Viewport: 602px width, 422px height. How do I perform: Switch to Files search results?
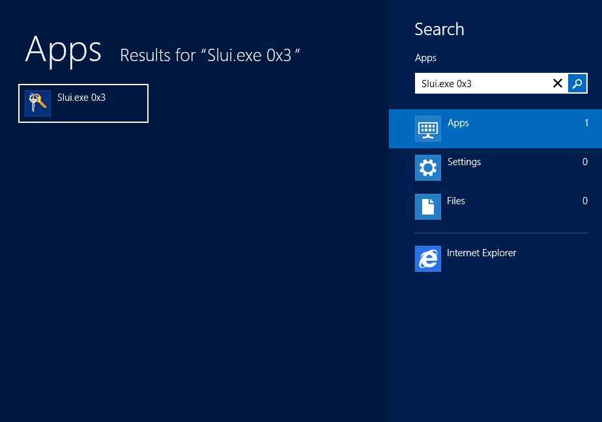[456, 201]
